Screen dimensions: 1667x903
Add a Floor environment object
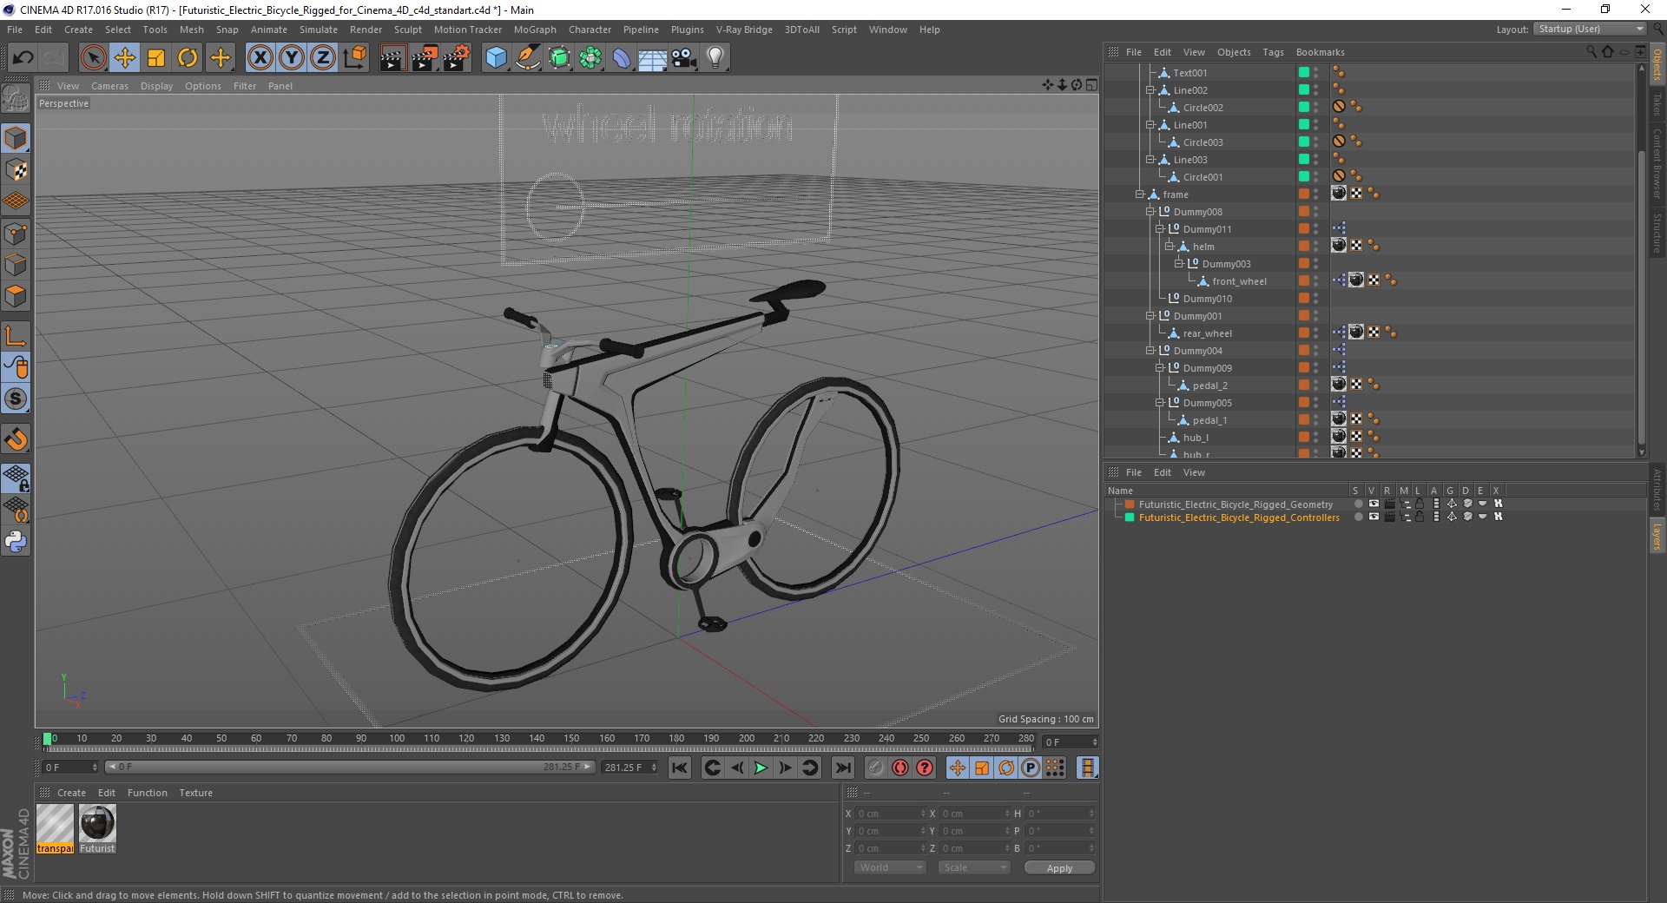pyautogui.click(x=653, y=58)
